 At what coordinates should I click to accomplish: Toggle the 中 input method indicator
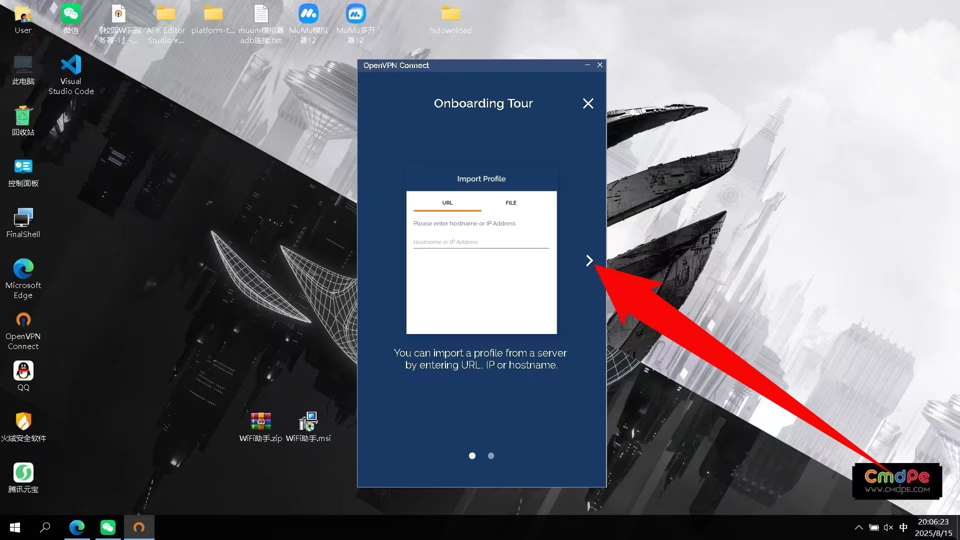tap(903, 527)
